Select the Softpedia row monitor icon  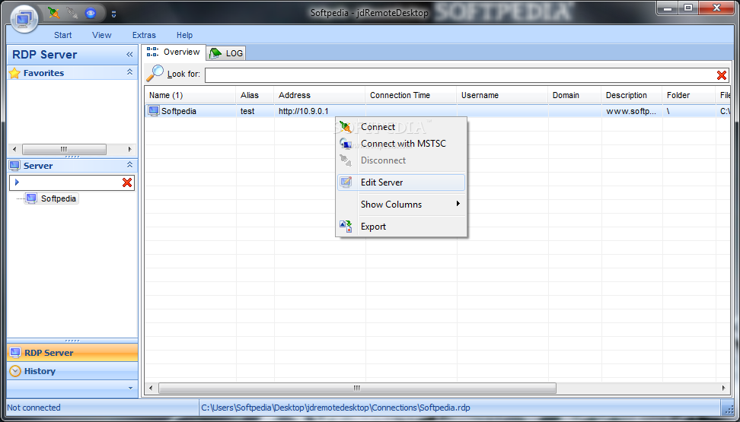(x=153, y=111)
